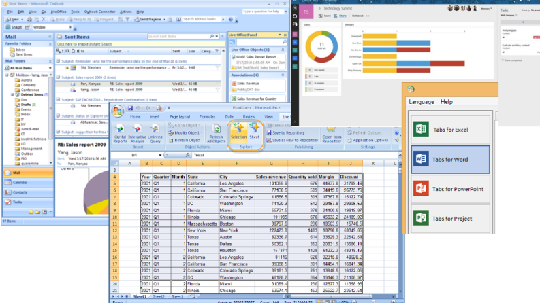Click the Office Tab logo in the orange header

(410, 89)
